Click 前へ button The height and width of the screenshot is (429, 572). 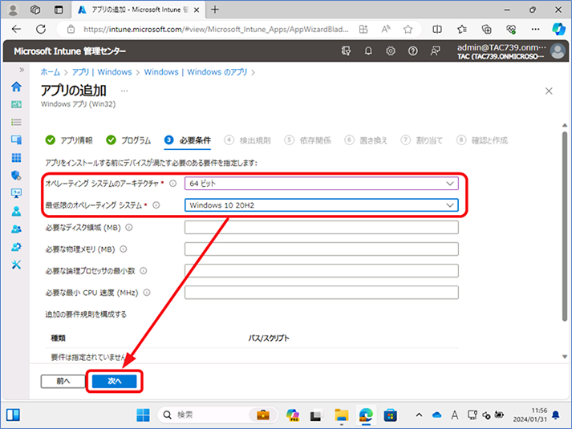pos(63,381)
